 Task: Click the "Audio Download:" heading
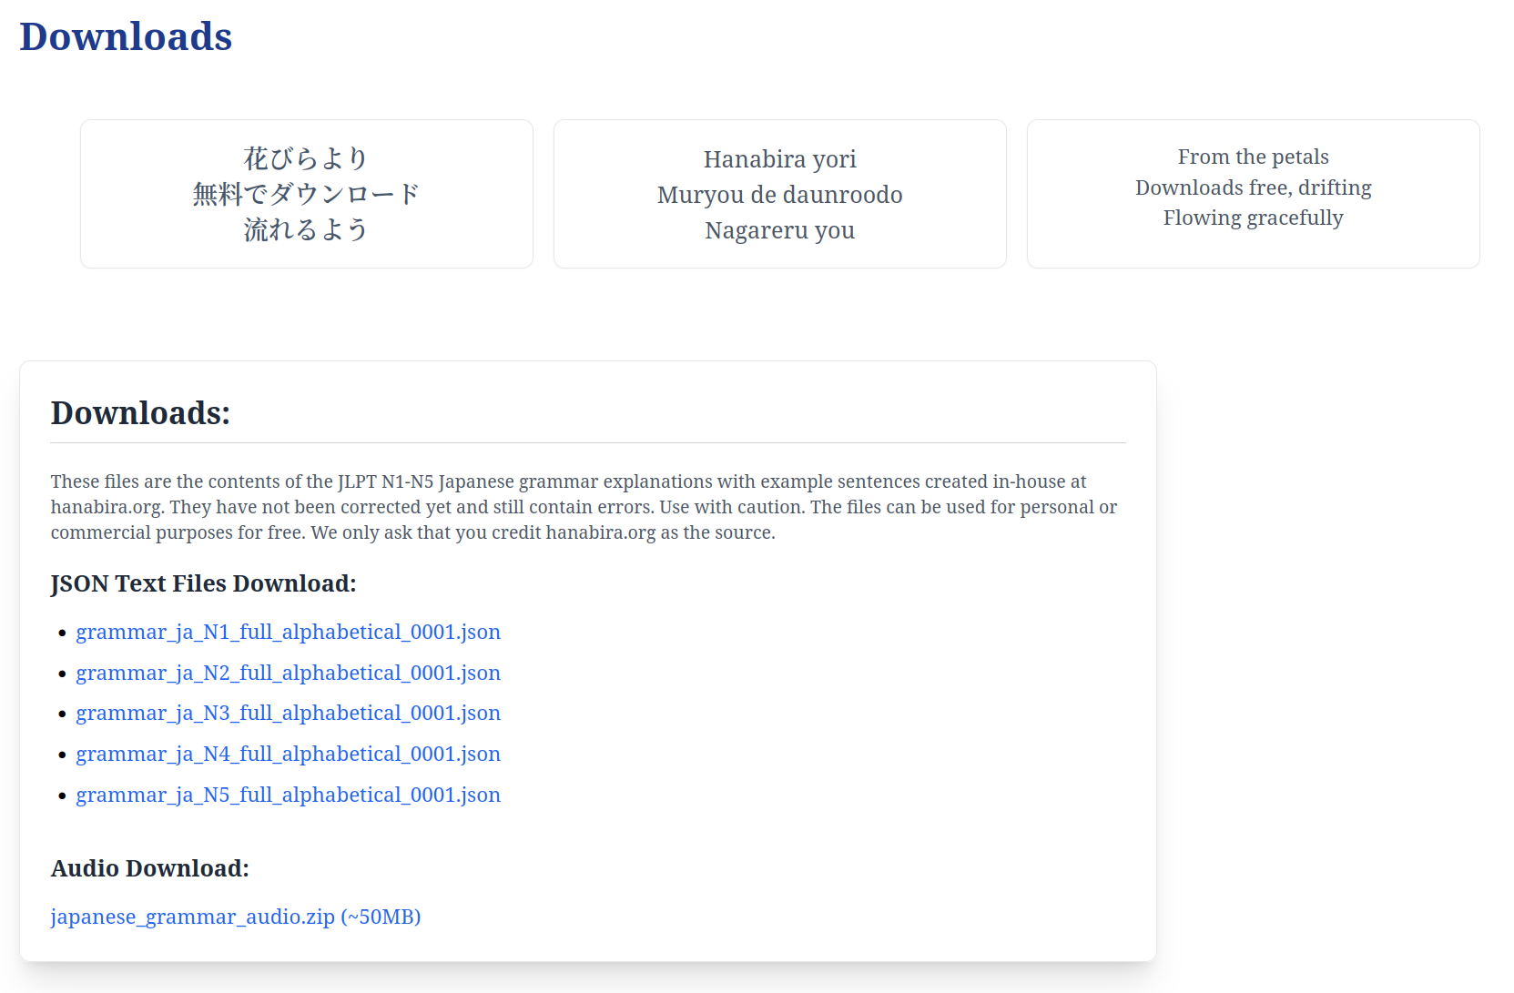coord(149,868)
